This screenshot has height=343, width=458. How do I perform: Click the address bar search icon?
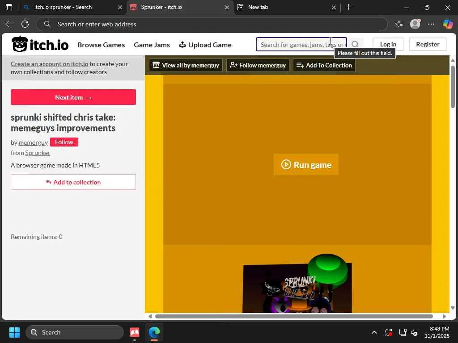point(47,24)
